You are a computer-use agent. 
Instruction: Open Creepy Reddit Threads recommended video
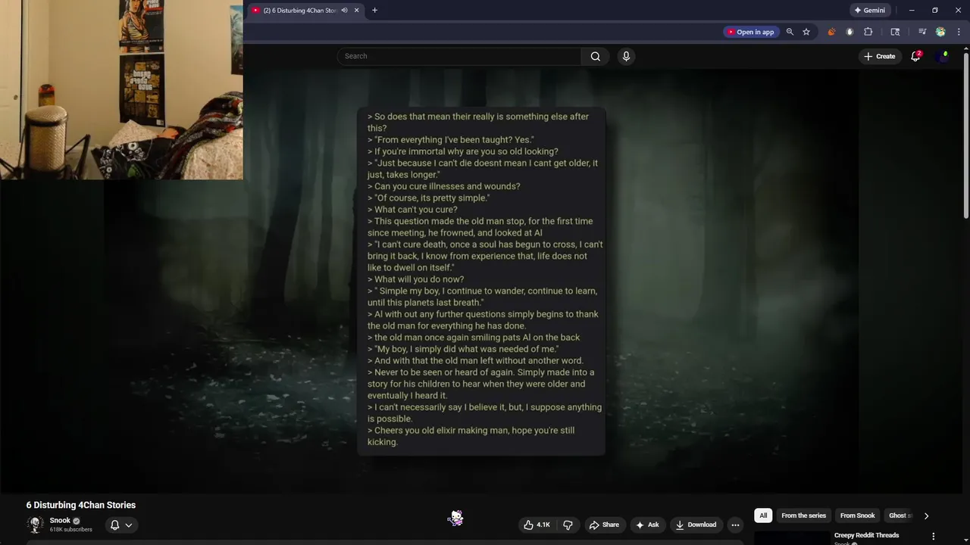point(866,535)
